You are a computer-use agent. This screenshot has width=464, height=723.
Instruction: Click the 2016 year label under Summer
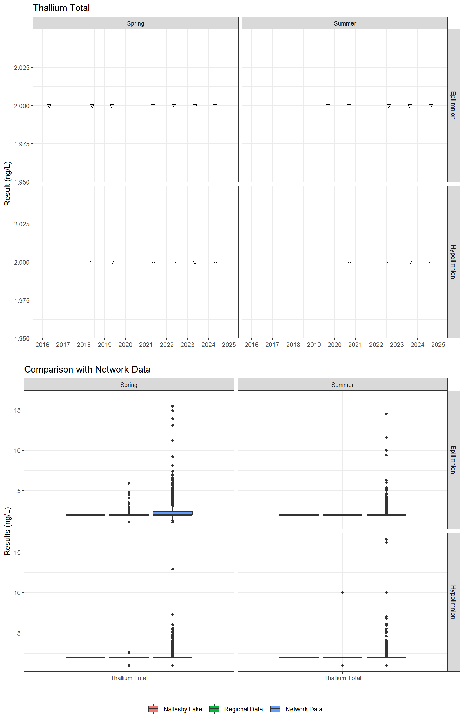pos(251,345)
